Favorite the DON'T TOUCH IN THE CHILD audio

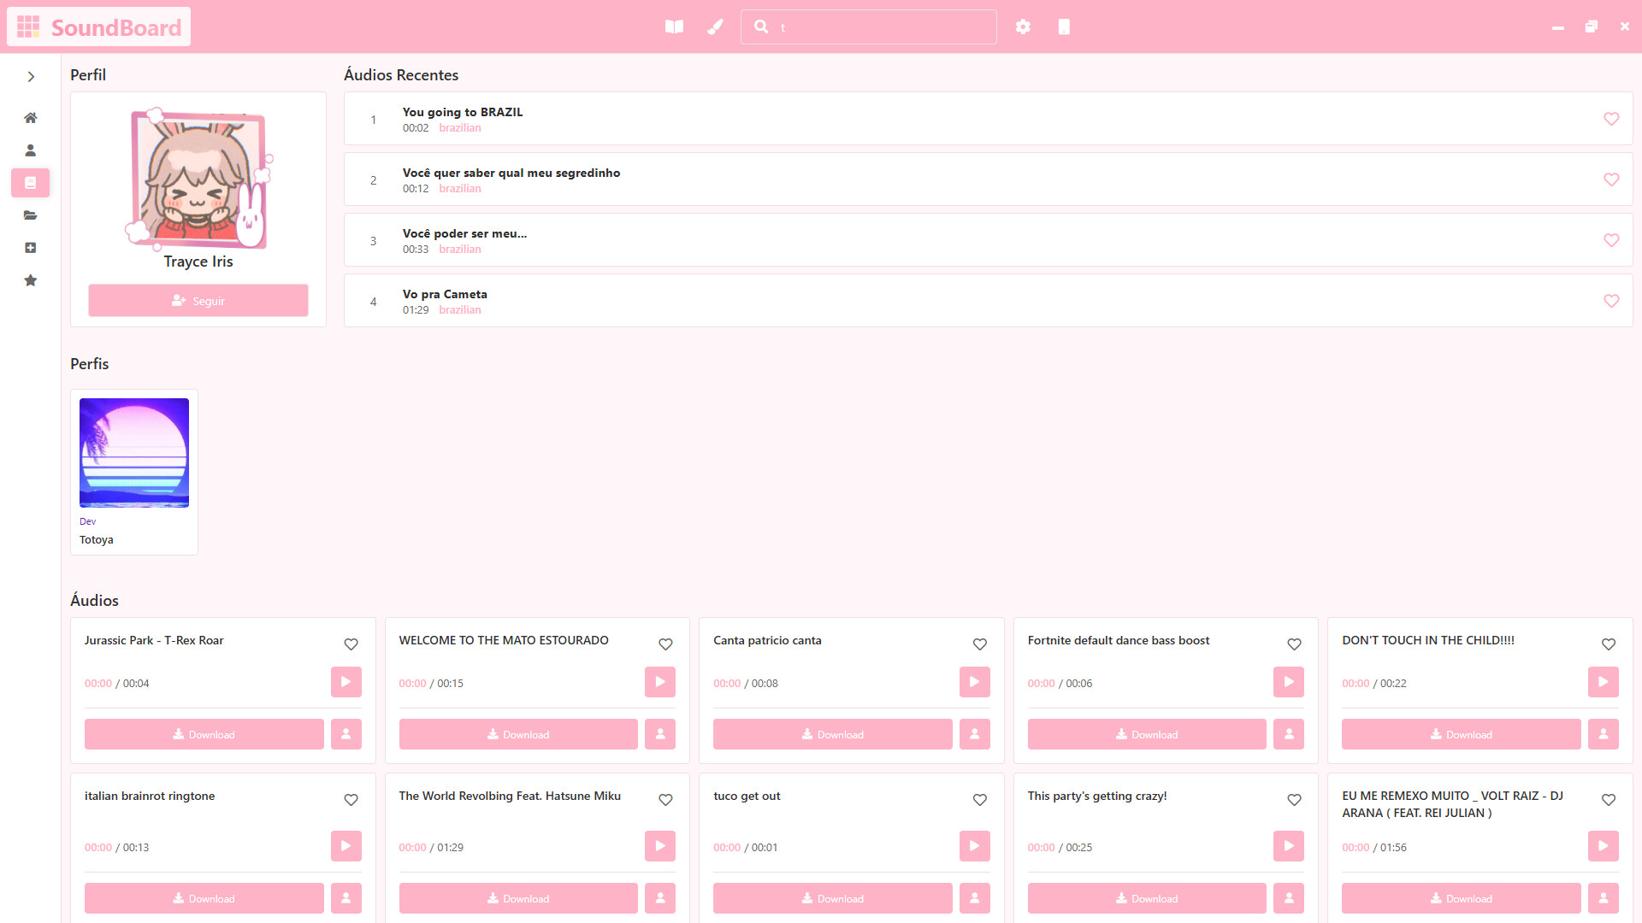click(1608, 644)
